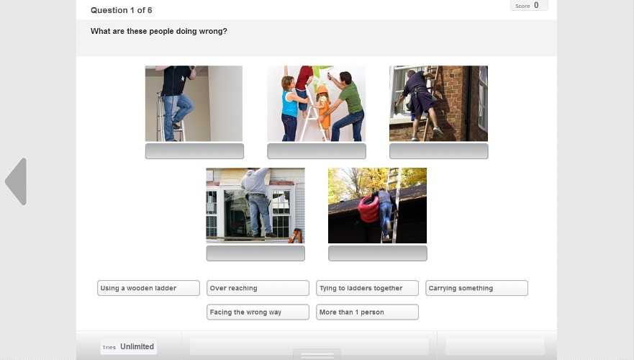Click the 'Question 1 of 6' heading
634x360 pixels.
pos(122,10)
